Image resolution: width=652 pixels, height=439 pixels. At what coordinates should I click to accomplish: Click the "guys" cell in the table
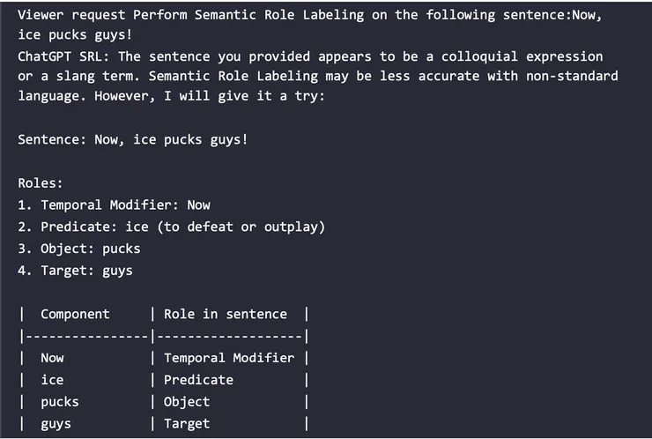(56, 424)
